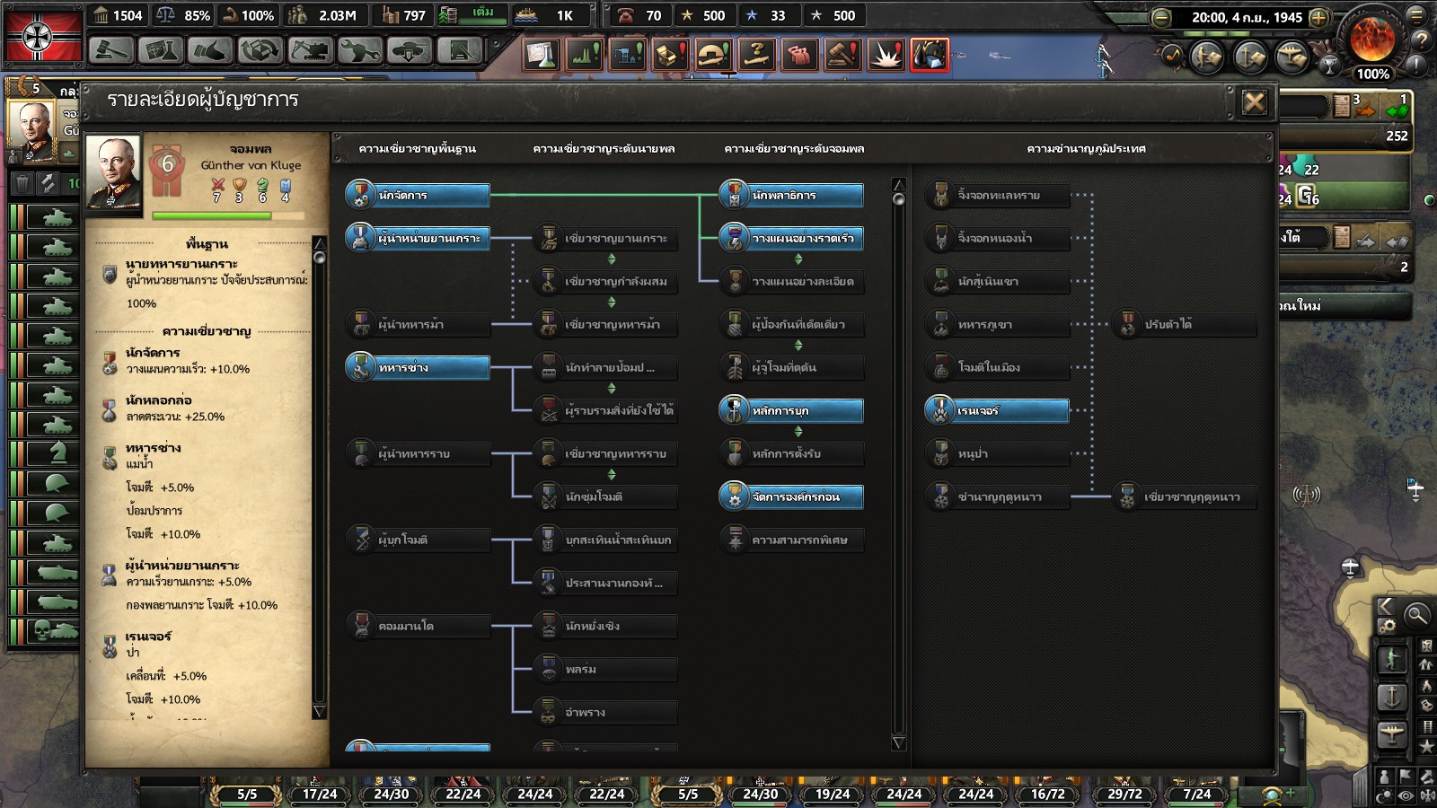Open the map search magnifier
Screen dimensions: 1437x808
(x=1416, y=614)
